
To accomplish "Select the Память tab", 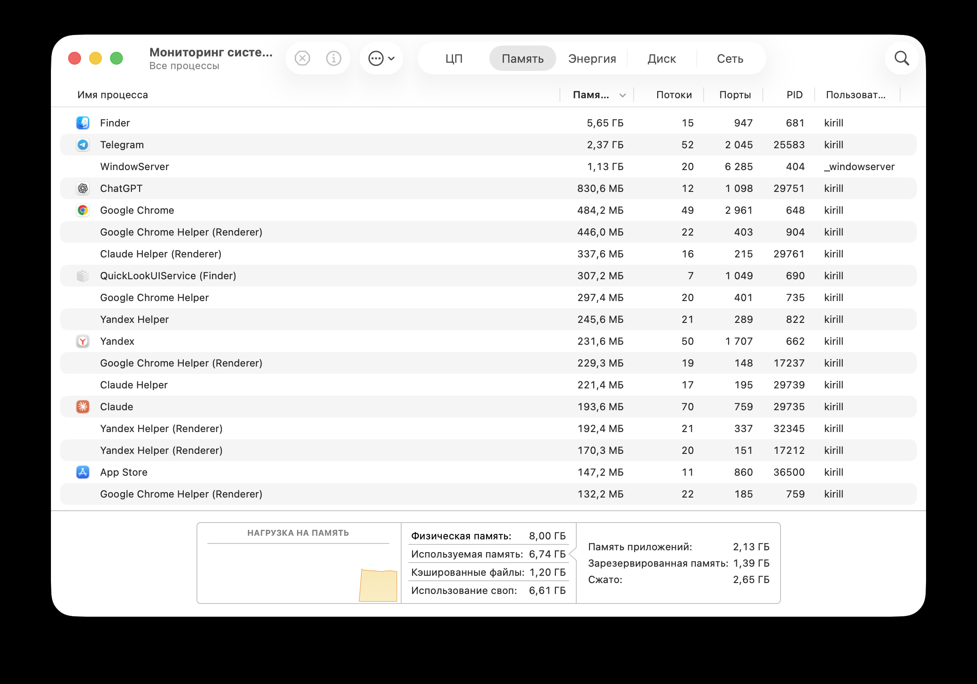I will click(523, 59).
